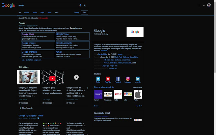Open the Sergey Brin link
Image resolution: width=216 pixels, height=135 pixels.
point(113,66)
